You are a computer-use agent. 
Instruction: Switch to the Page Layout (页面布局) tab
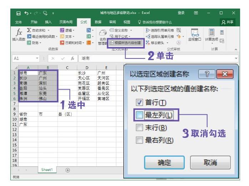[66, 22]
